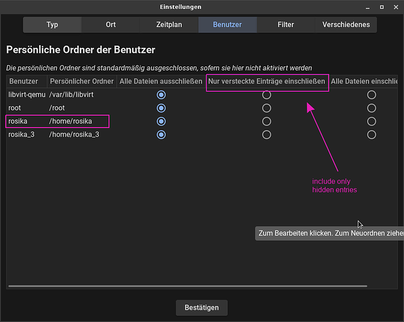Go to the Zeitplan tab

click(168, 25)
